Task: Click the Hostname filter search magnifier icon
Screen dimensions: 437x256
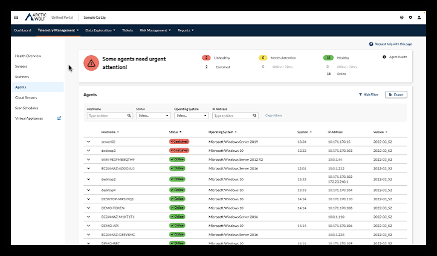Action: pos(129,116)
